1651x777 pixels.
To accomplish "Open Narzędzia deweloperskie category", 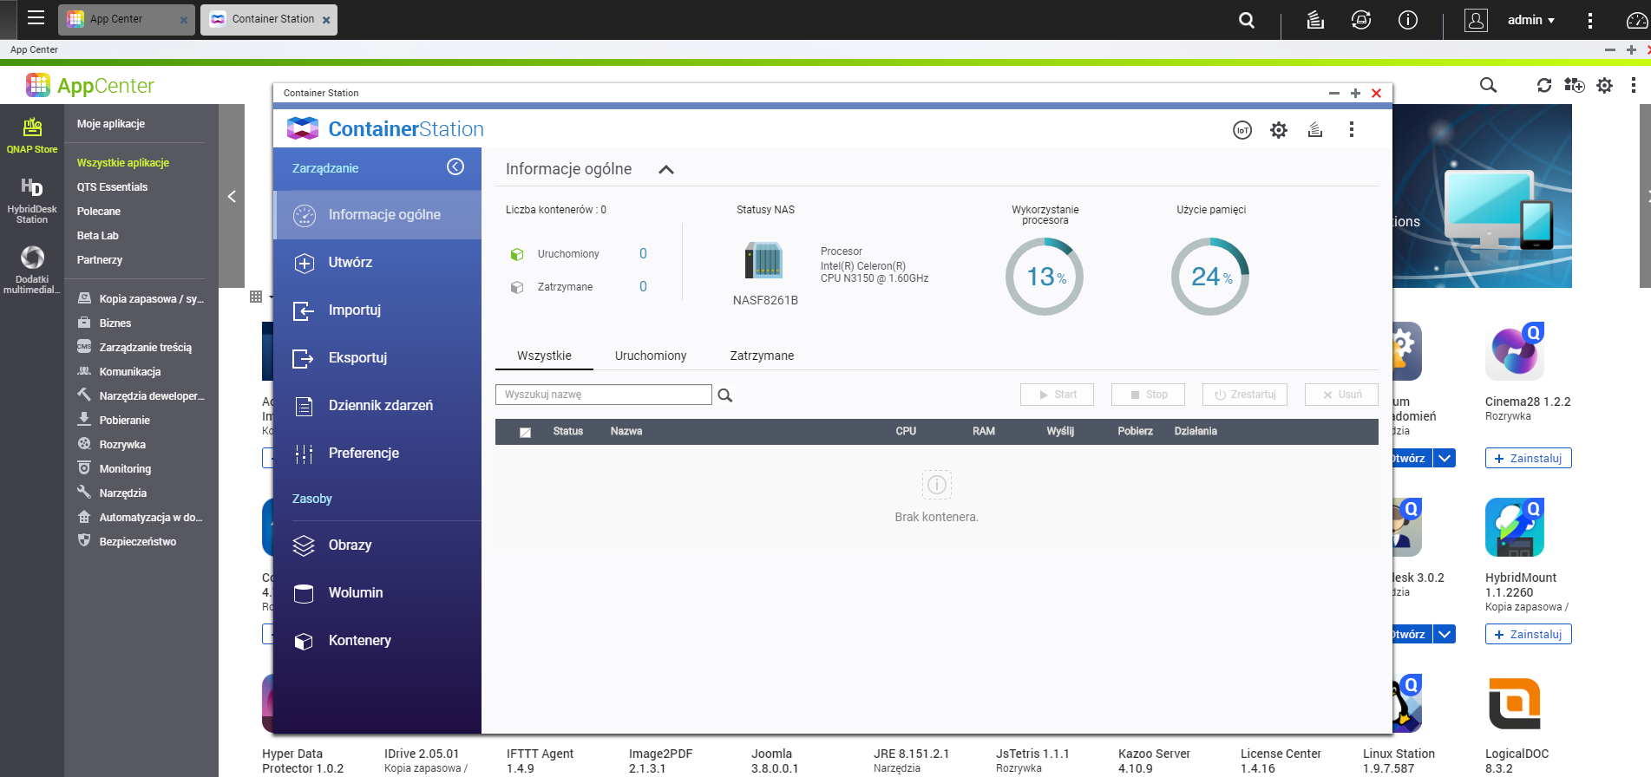I will click(x=141, y=396).
